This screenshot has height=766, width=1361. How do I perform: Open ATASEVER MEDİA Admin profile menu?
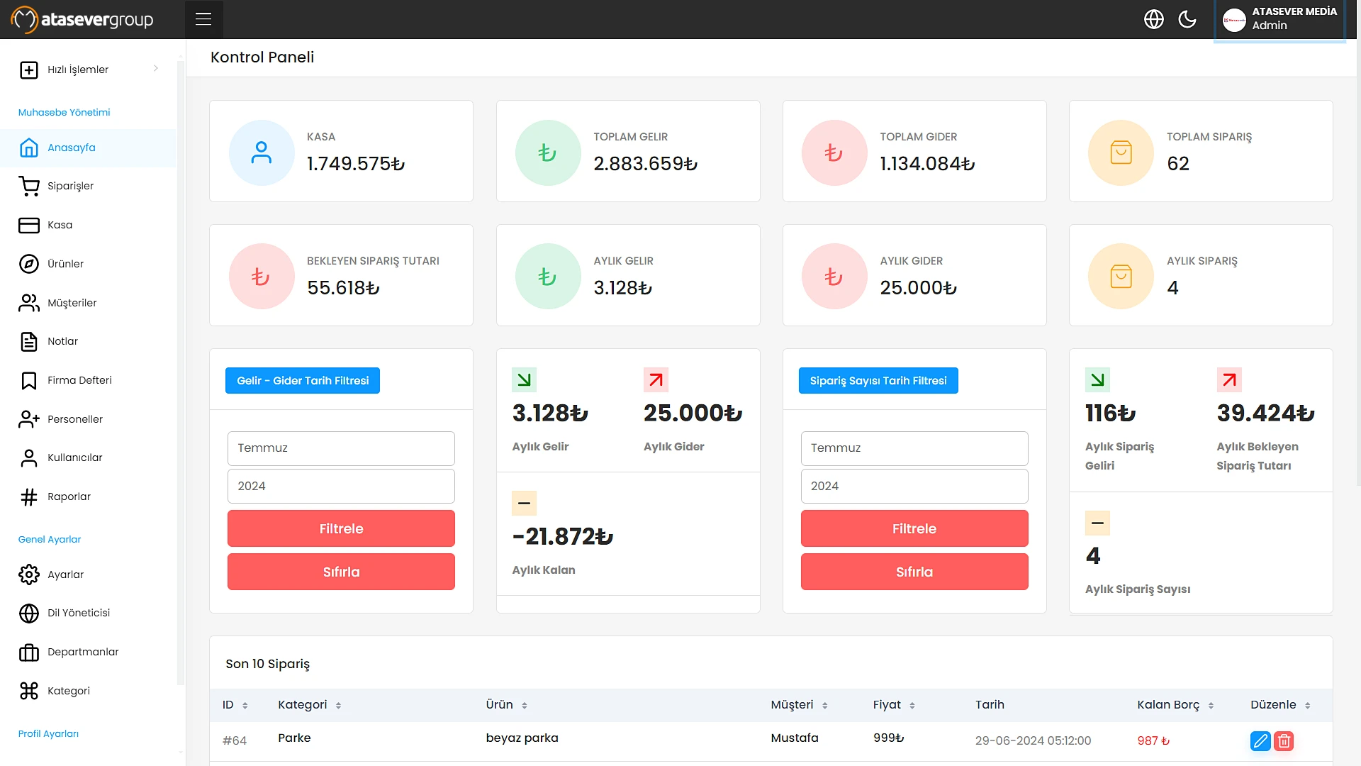point(1279,19)
